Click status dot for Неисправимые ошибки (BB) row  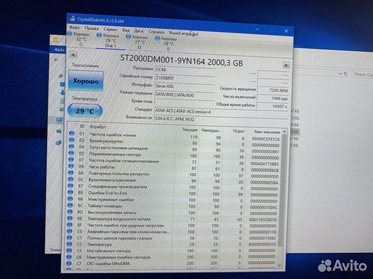tap(70, 199)
